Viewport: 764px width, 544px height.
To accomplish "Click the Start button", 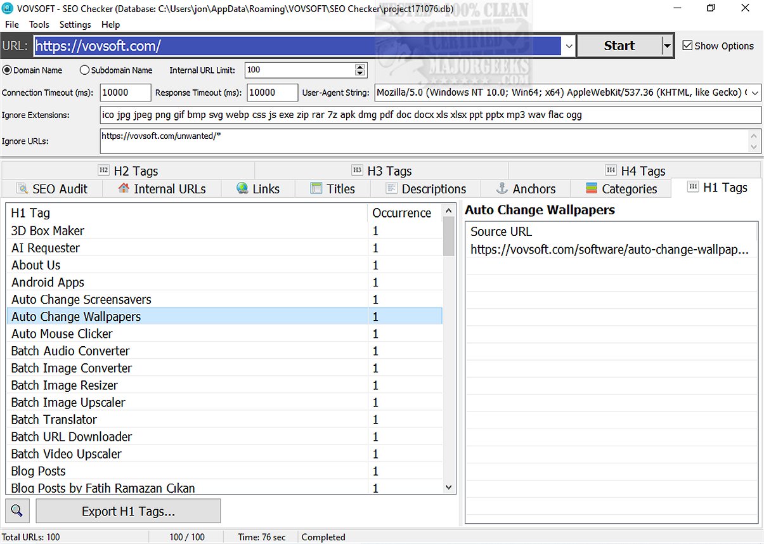I will click(x=619, y=46).
